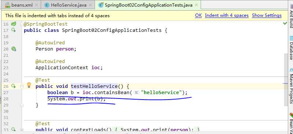
Task: Click the Person type on line 20
Action: tap(44, 49)
